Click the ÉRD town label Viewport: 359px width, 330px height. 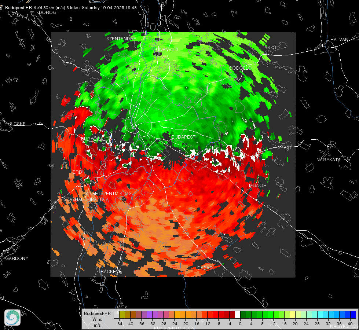[x=77, y=172]
